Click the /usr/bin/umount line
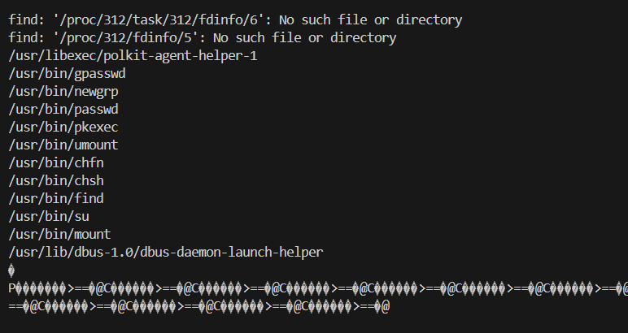The width and height of the screenshot is (628, 333). [x=63, y=145]
